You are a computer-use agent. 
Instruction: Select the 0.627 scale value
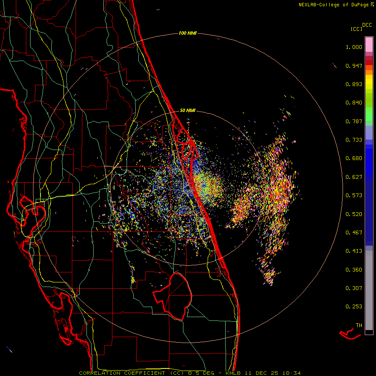[354, 177]
